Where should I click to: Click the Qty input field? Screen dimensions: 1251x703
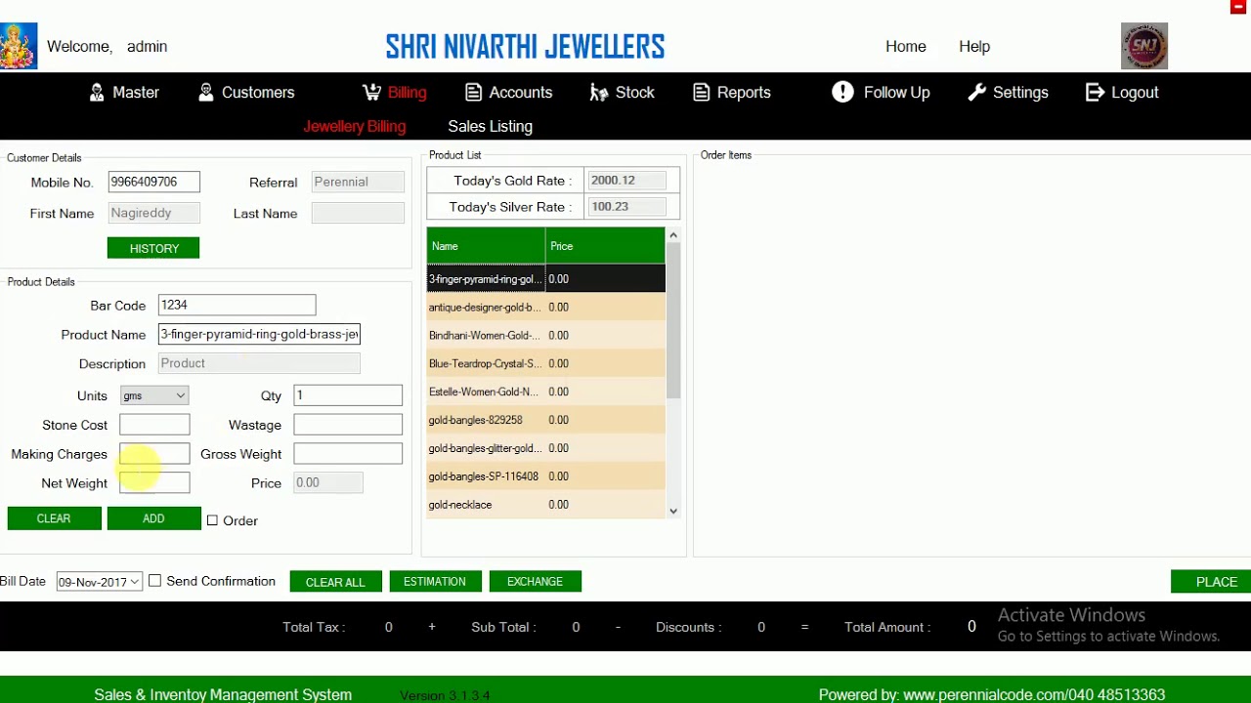point(347,395)
